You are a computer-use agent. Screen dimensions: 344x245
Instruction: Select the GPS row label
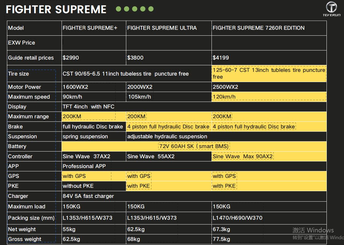tap(14, 176)
